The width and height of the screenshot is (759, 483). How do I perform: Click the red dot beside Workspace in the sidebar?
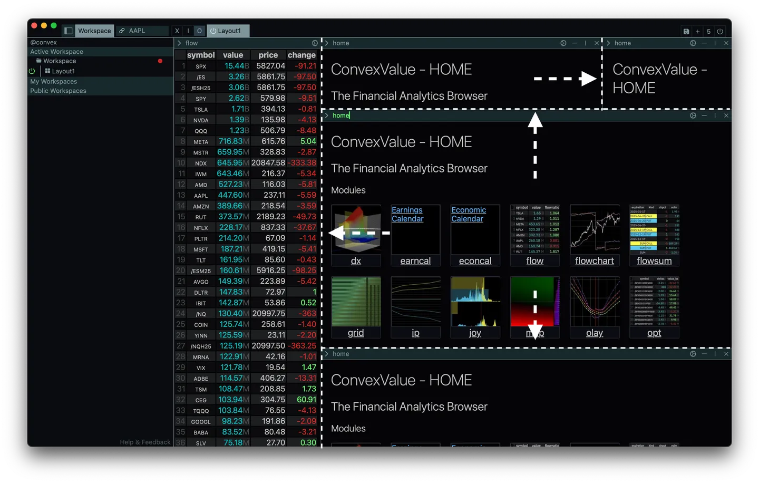pyautogui.click(x=160, y=61)
